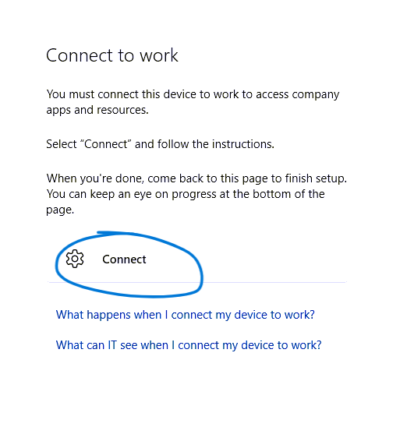Click 'What happens' at start of first link
Viewport: 407px width, 427px height.
pyautogui.click(x=93, y=315)
